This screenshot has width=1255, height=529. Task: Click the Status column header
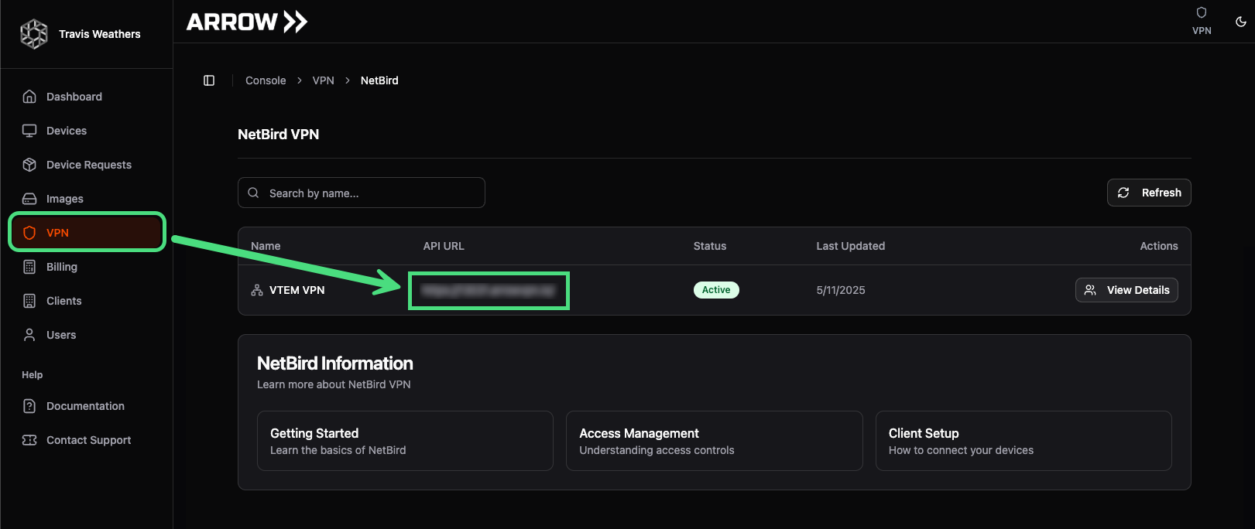point(710,246)
